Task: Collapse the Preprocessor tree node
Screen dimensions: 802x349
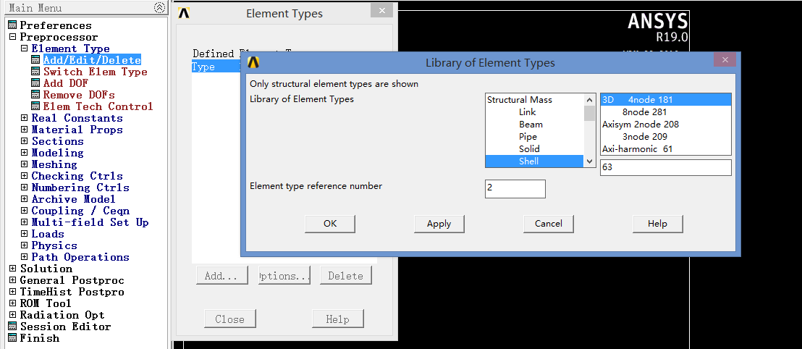Action: point(13,37)
